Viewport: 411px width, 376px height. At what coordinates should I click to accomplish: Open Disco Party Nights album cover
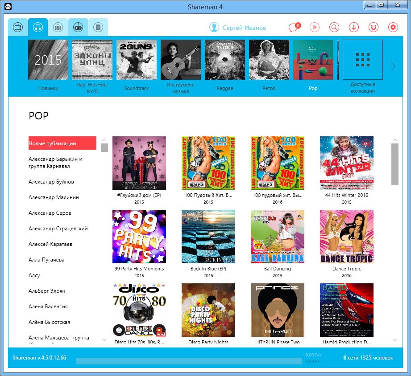[208, 310]
